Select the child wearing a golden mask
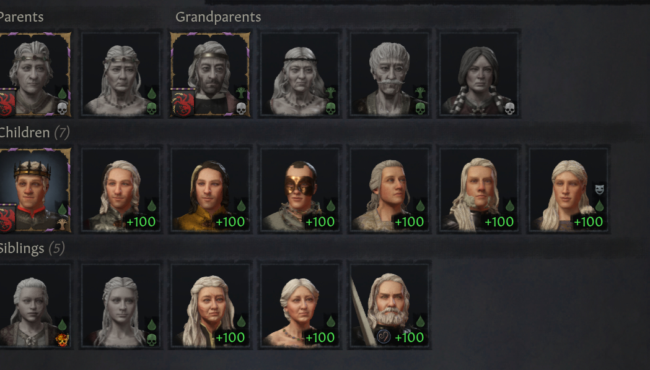The image size is (650, 370). 300,189
